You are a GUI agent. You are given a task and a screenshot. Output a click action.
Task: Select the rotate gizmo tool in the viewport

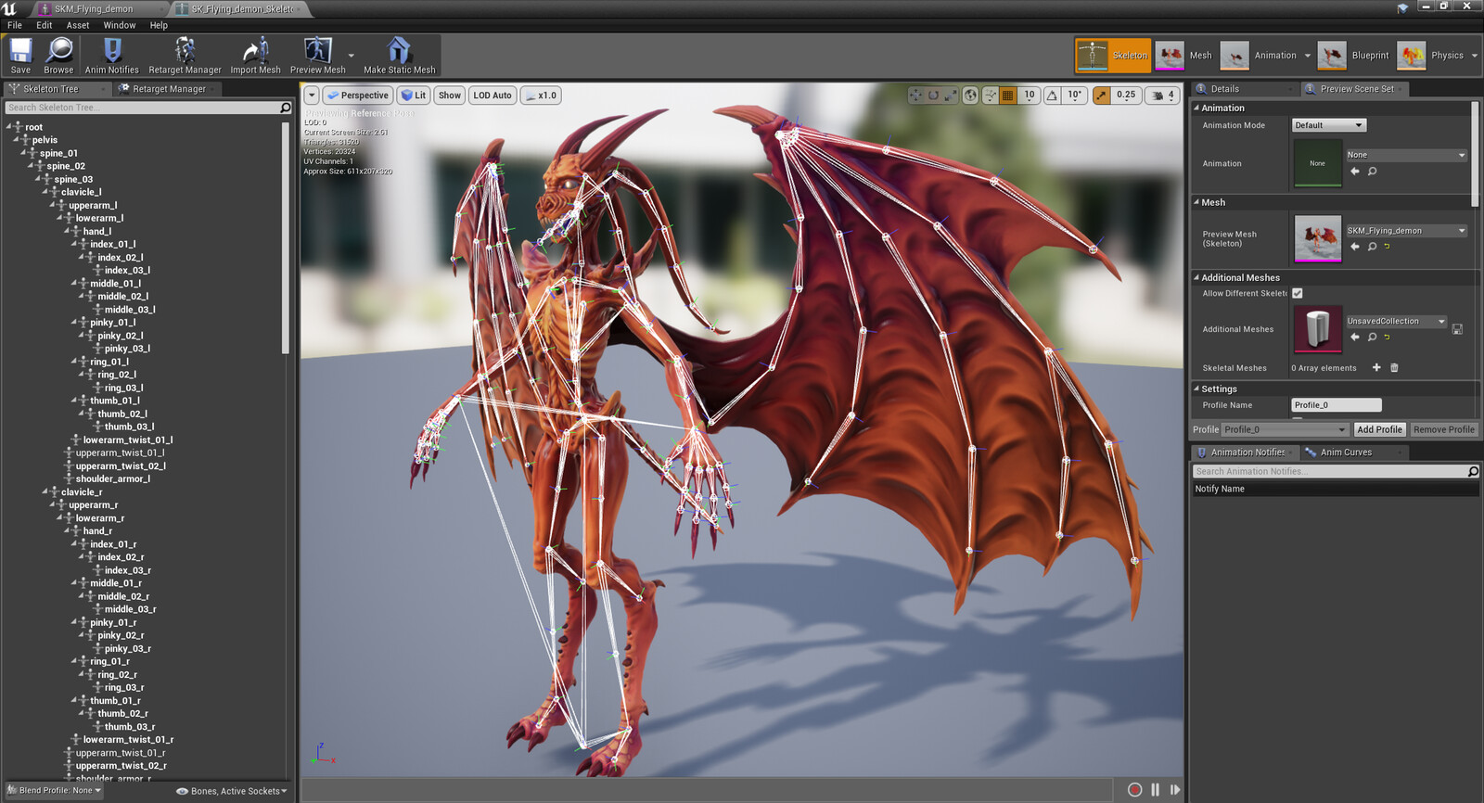[933, 95]
